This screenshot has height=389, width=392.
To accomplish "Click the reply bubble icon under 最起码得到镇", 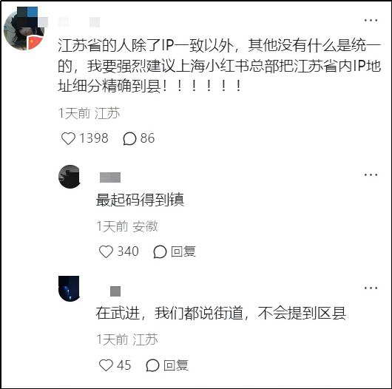I will coord(160,251).
